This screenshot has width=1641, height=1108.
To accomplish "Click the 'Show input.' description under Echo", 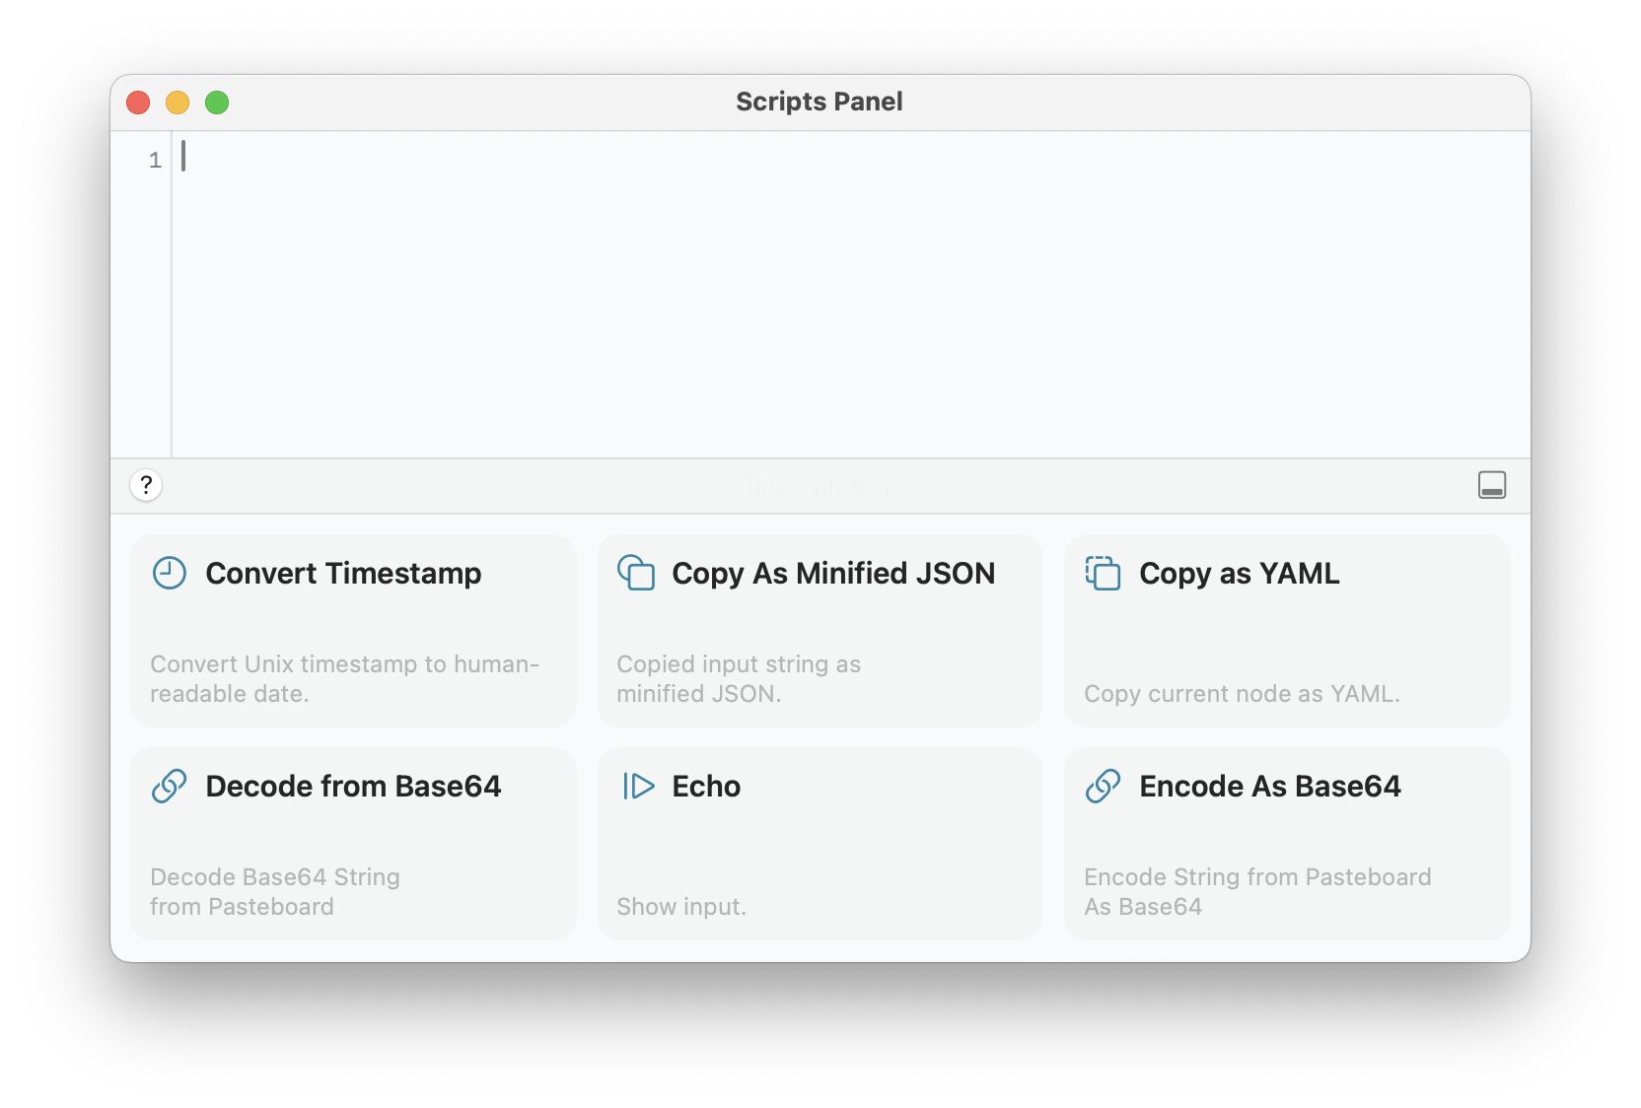I will (x=681, y=906).
